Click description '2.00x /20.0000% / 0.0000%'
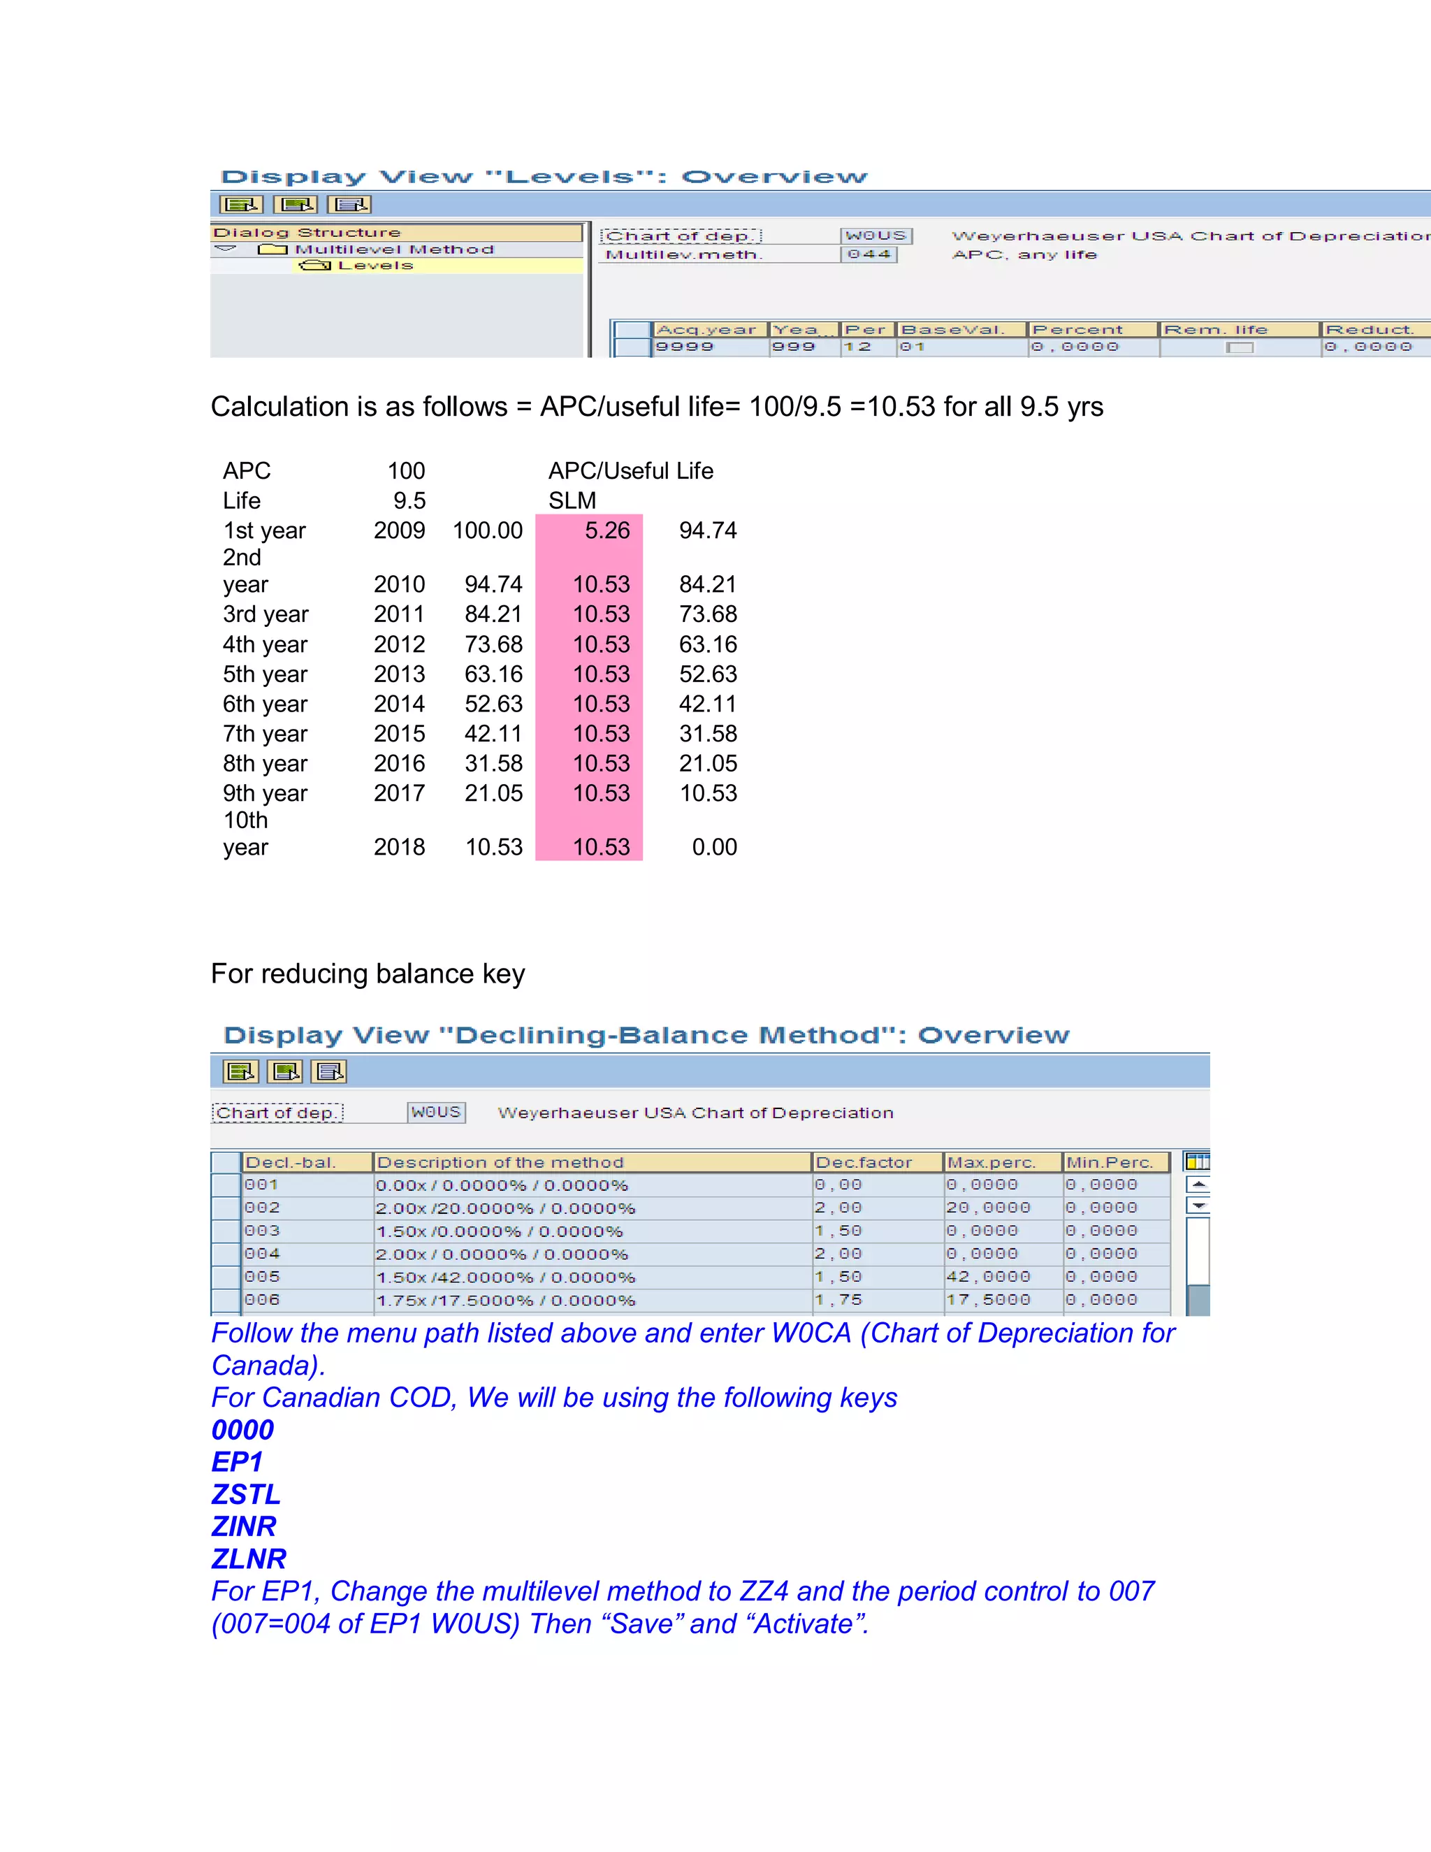The width and height of the screenshot is (1431, 1852). (593, 1208)
